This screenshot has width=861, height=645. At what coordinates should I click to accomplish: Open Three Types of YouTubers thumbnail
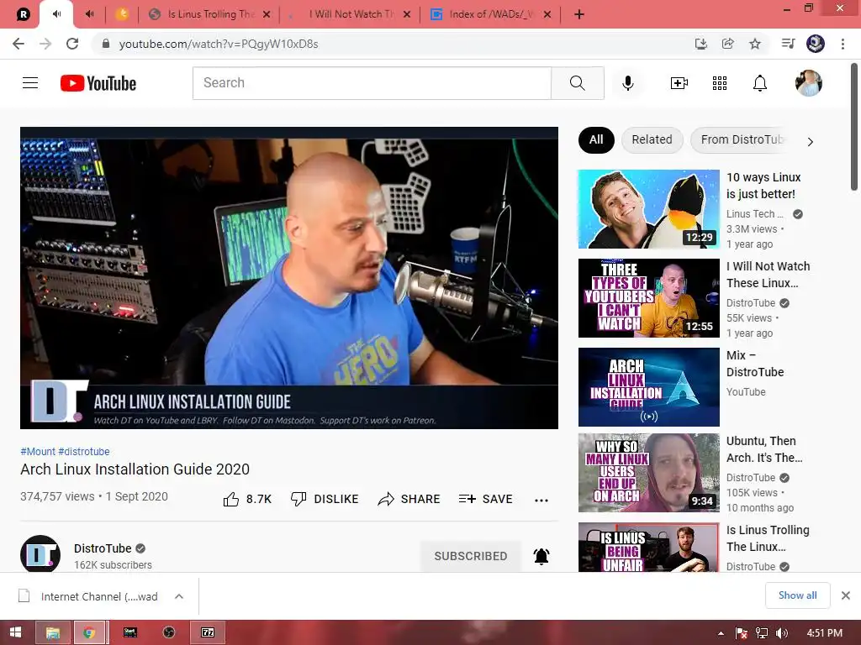[648, 298]
